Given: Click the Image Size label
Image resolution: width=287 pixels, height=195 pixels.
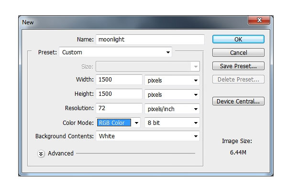Looking at the screenshot, I should pos(237,141).
